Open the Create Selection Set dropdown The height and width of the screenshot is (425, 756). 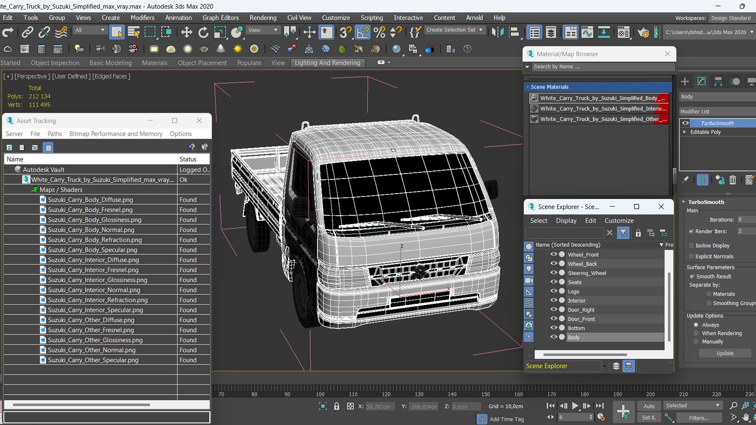click(x=454, y=30)
